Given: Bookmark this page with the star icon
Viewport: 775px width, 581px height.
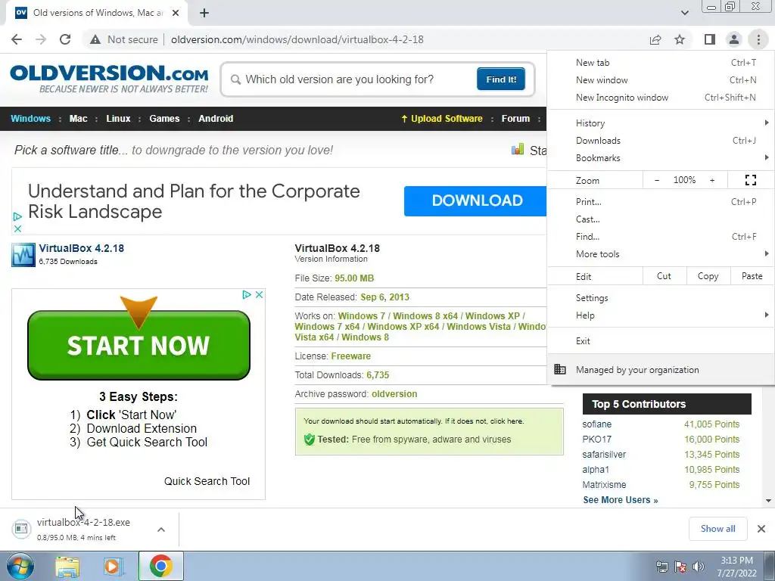Looking at the screenshot, I should [680, 39].
